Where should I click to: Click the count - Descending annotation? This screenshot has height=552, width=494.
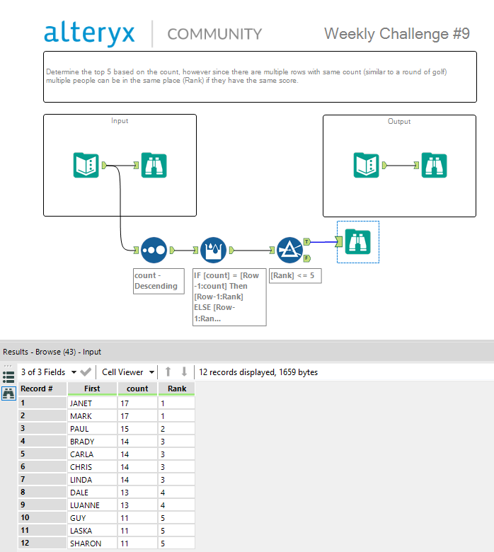pyautogui.click(x=159, y=281)
